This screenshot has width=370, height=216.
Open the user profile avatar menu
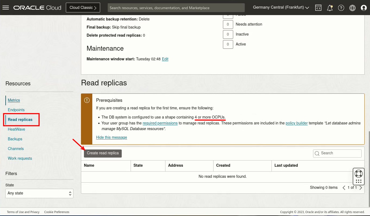point(364,8)
